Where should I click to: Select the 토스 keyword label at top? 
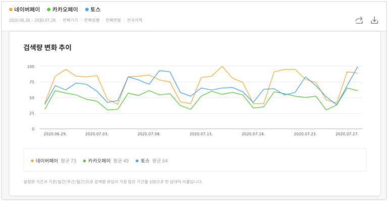tap(95, 10)
